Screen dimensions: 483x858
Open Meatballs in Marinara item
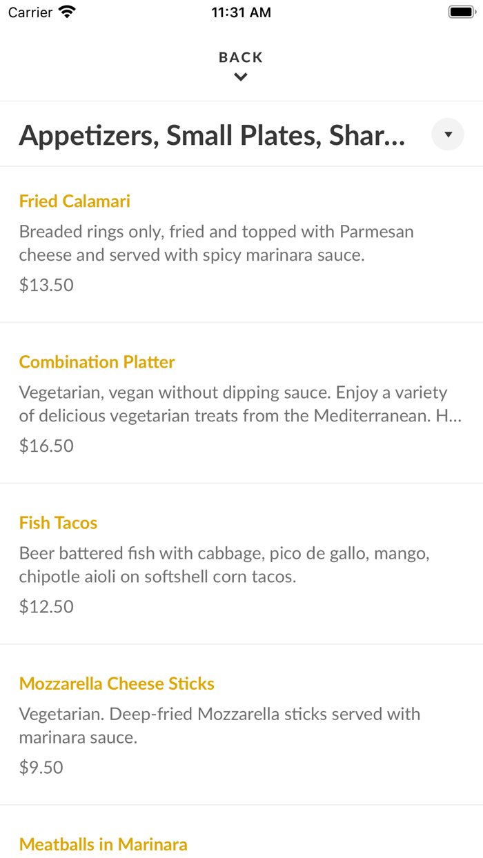pyautogui.click(x=103, y=844)
